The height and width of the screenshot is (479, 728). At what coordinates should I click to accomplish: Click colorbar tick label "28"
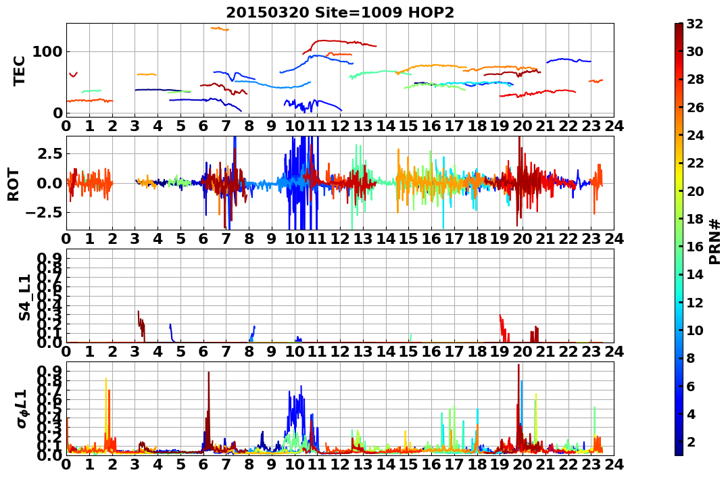coord(695,79)
